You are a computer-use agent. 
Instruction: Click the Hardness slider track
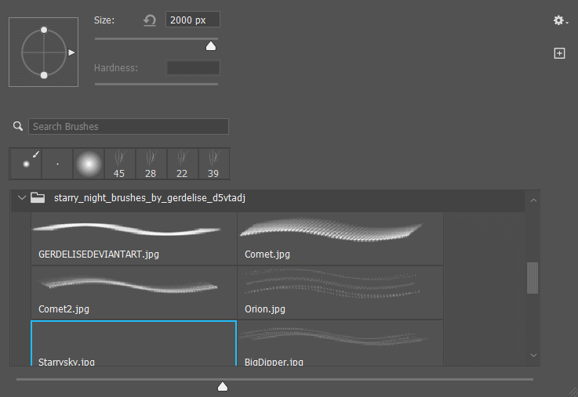coord(156,85)
